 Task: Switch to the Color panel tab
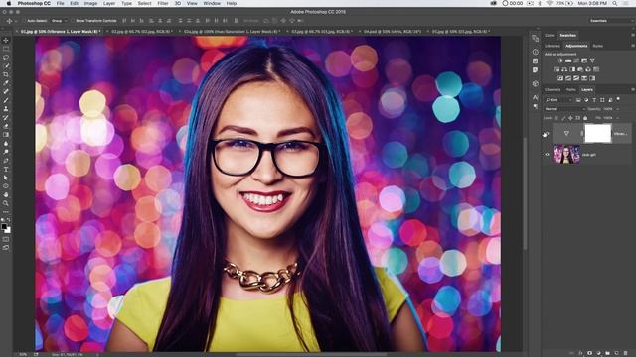point(550,36)
